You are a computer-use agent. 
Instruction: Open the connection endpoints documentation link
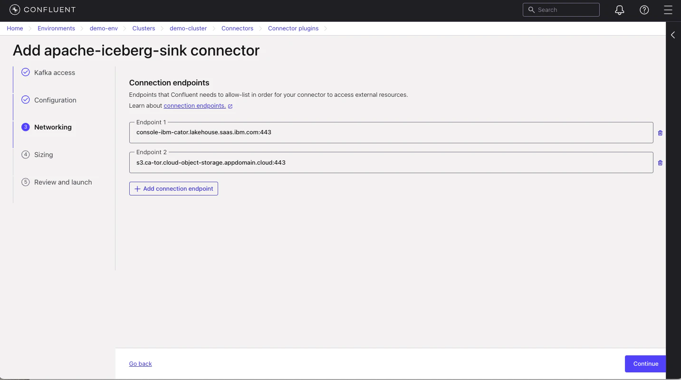point(195,106)
